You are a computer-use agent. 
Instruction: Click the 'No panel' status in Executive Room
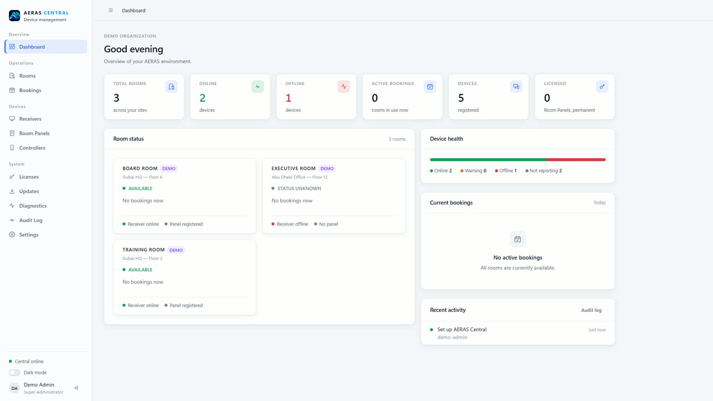point(326,224)
